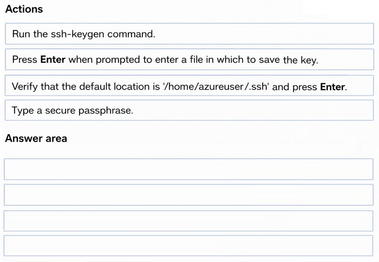Screen dimensions: 379x262
Task: Click the bold 'Enter' in the save-key action
Action: click(53, 59)
